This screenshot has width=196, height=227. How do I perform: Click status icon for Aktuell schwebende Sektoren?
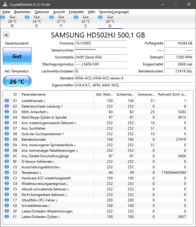pos(7,189)
